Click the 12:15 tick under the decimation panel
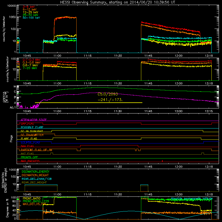 tap(209, 195)
